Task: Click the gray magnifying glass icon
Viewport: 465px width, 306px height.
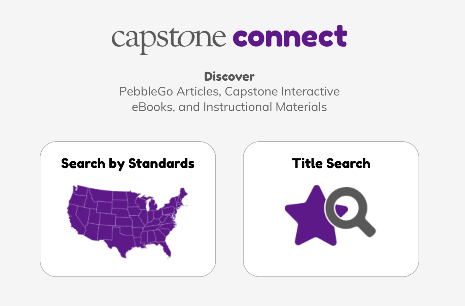Action: 350,212
